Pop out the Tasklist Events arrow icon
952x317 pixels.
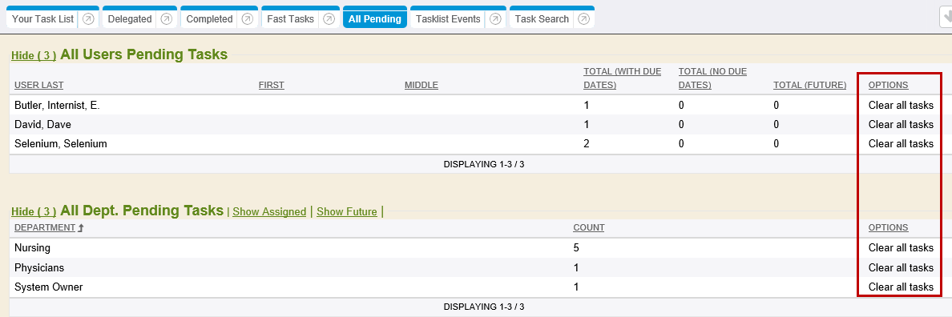tap(494, 18)
